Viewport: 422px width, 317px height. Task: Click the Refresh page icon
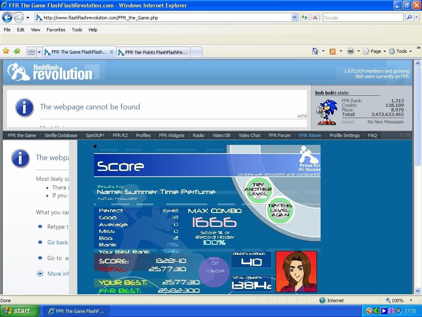[305, 17]
